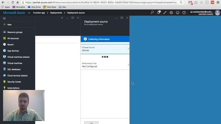Click the presenter webcam thumbnail
The width and height of the screenshot is (221, 124).
click(x=24, y=105)
